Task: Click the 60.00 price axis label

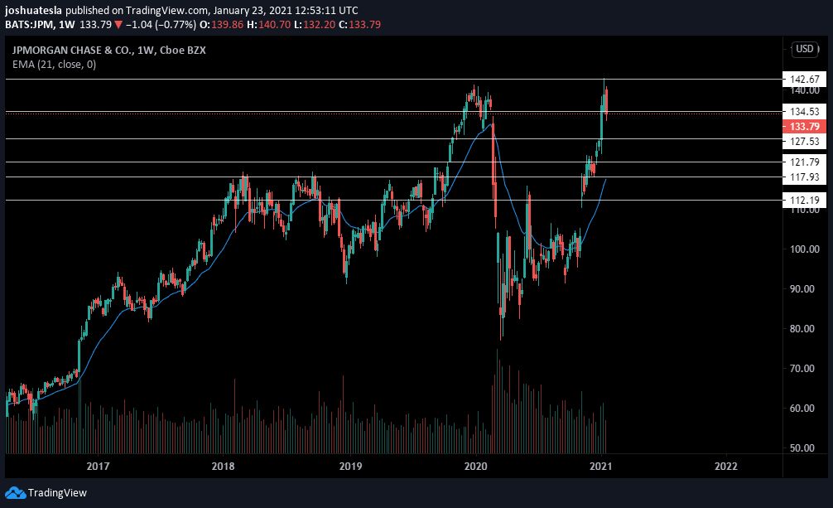Action: [x=804, y=409]
